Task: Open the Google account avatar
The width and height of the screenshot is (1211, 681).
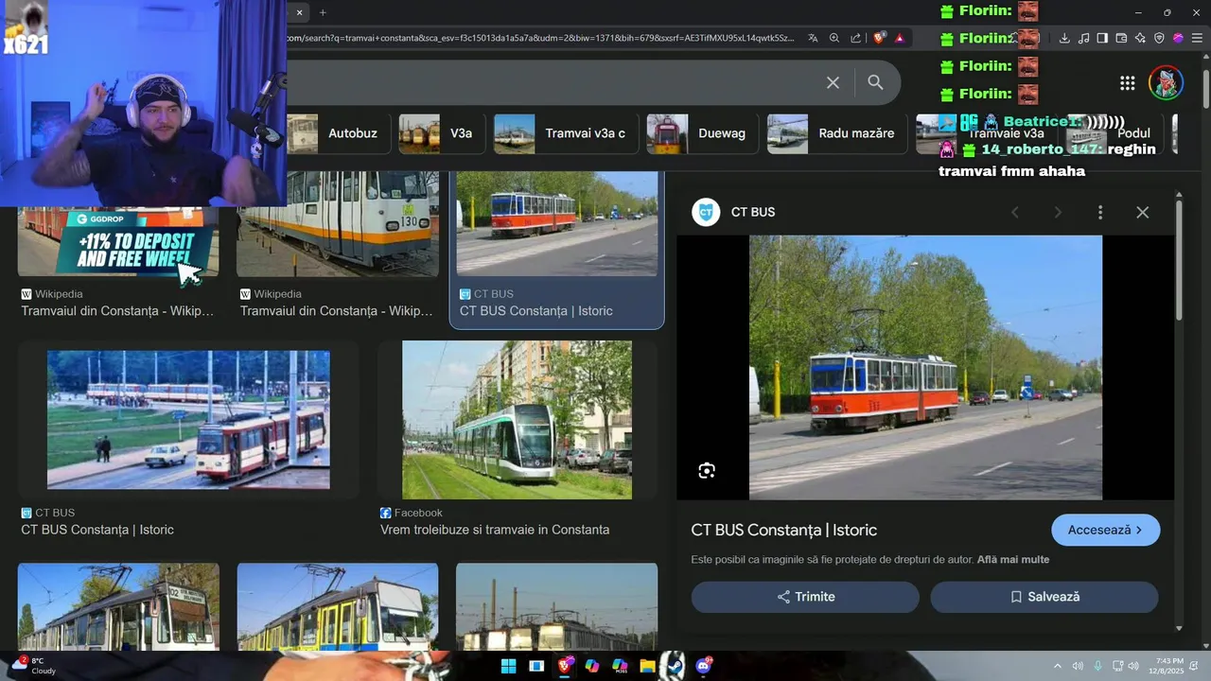Action: tap(1166, 83)
